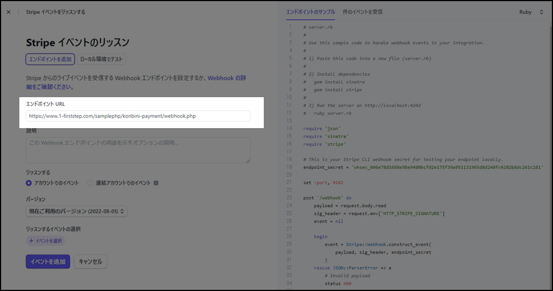This screenshot has height=291, width=553.
Task: Click the "rescue JSON::ParserError => e" line
Action: pos(353,268)
